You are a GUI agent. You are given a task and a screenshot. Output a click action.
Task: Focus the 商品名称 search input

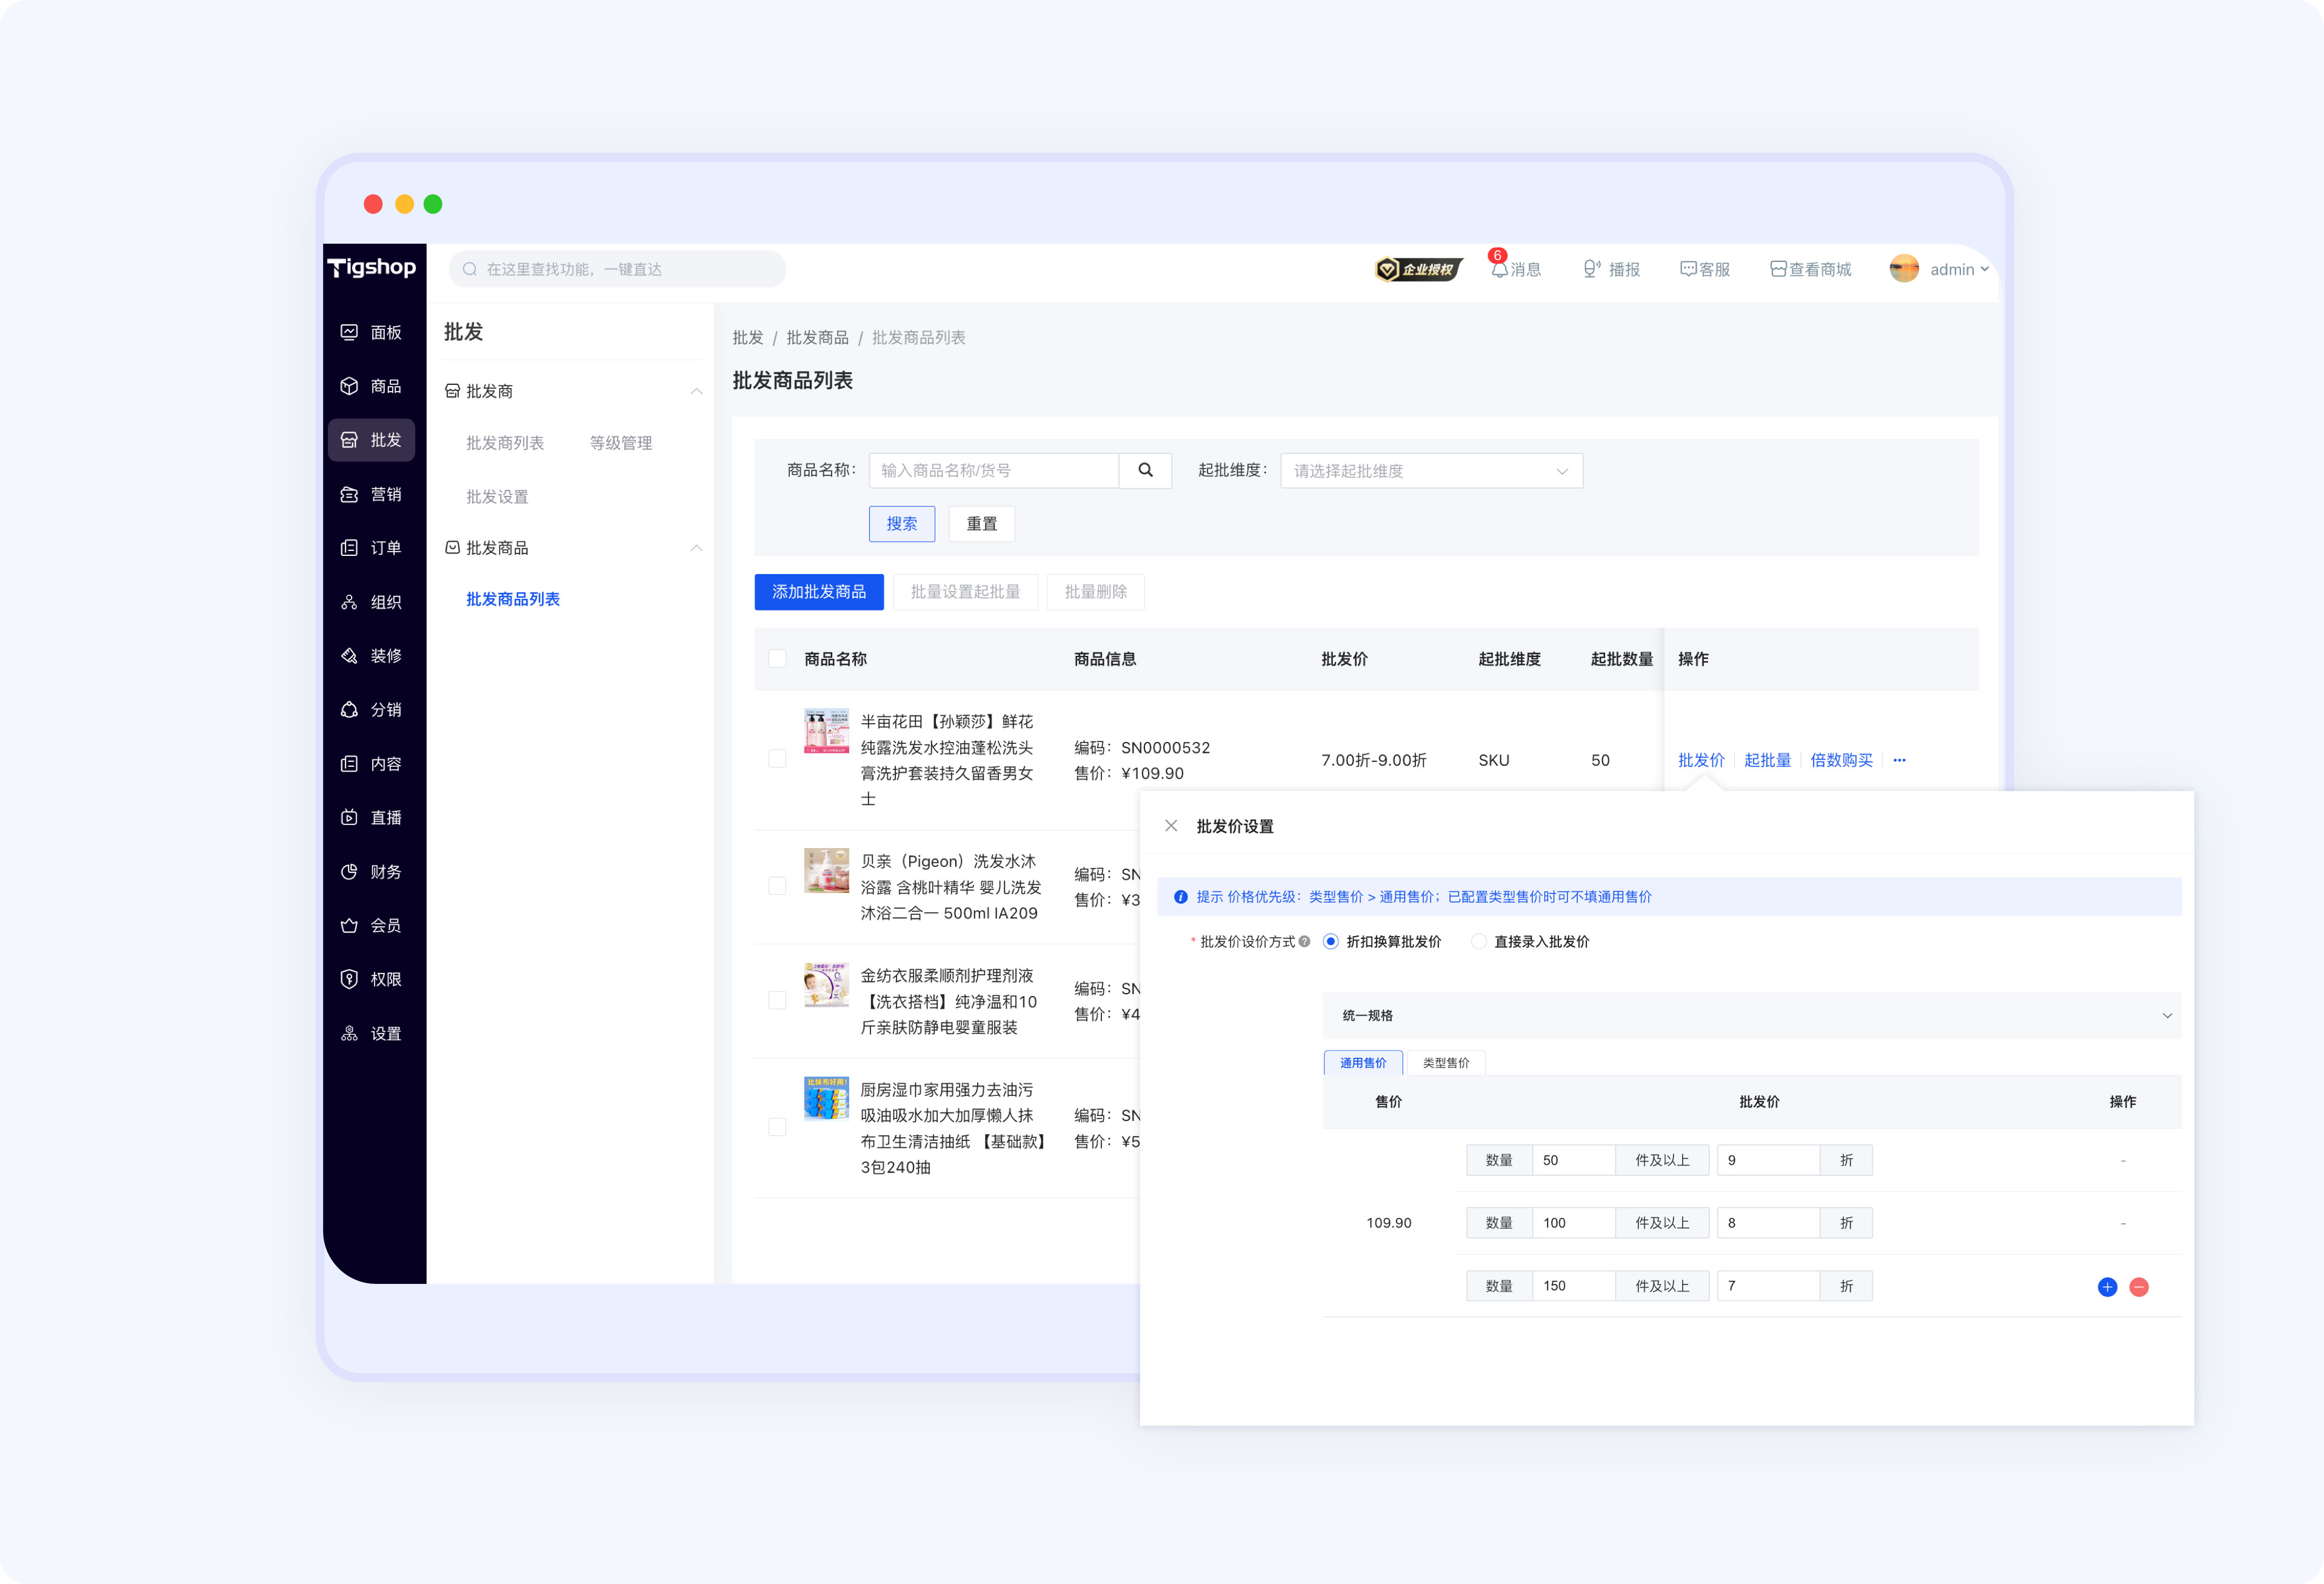pos(994,470)
